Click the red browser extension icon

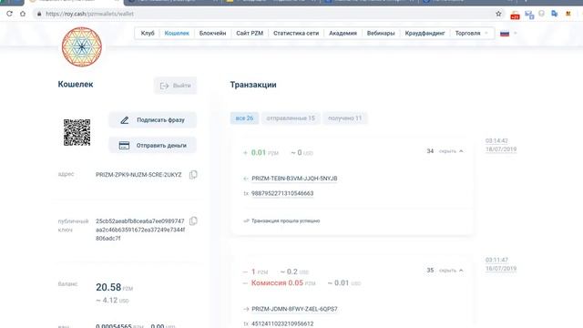tap(515, 15)
